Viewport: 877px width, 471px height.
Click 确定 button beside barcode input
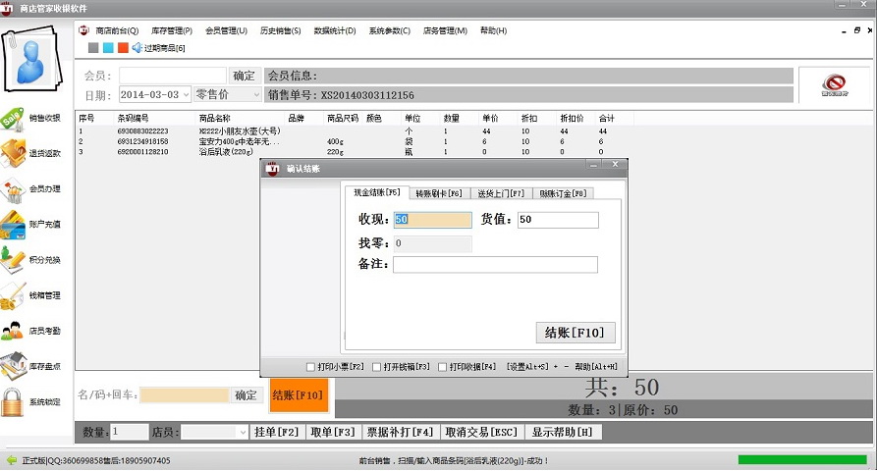[246, 395]
